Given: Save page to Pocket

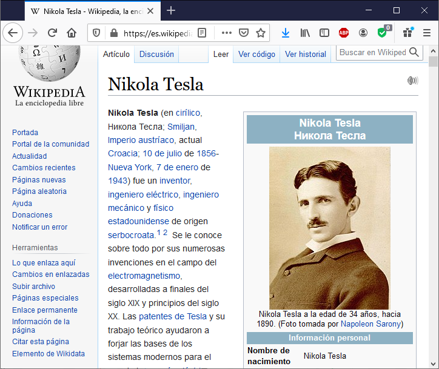Looking at the screenshot, I should (244, 33).
